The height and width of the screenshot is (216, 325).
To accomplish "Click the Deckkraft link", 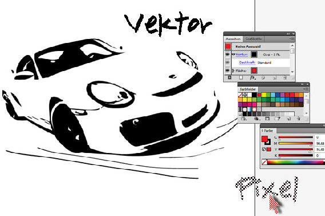I will click(x=247, y=62).
